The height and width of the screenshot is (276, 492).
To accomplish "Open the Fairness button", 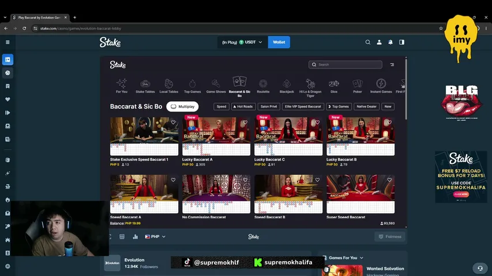I will point(390,236).
